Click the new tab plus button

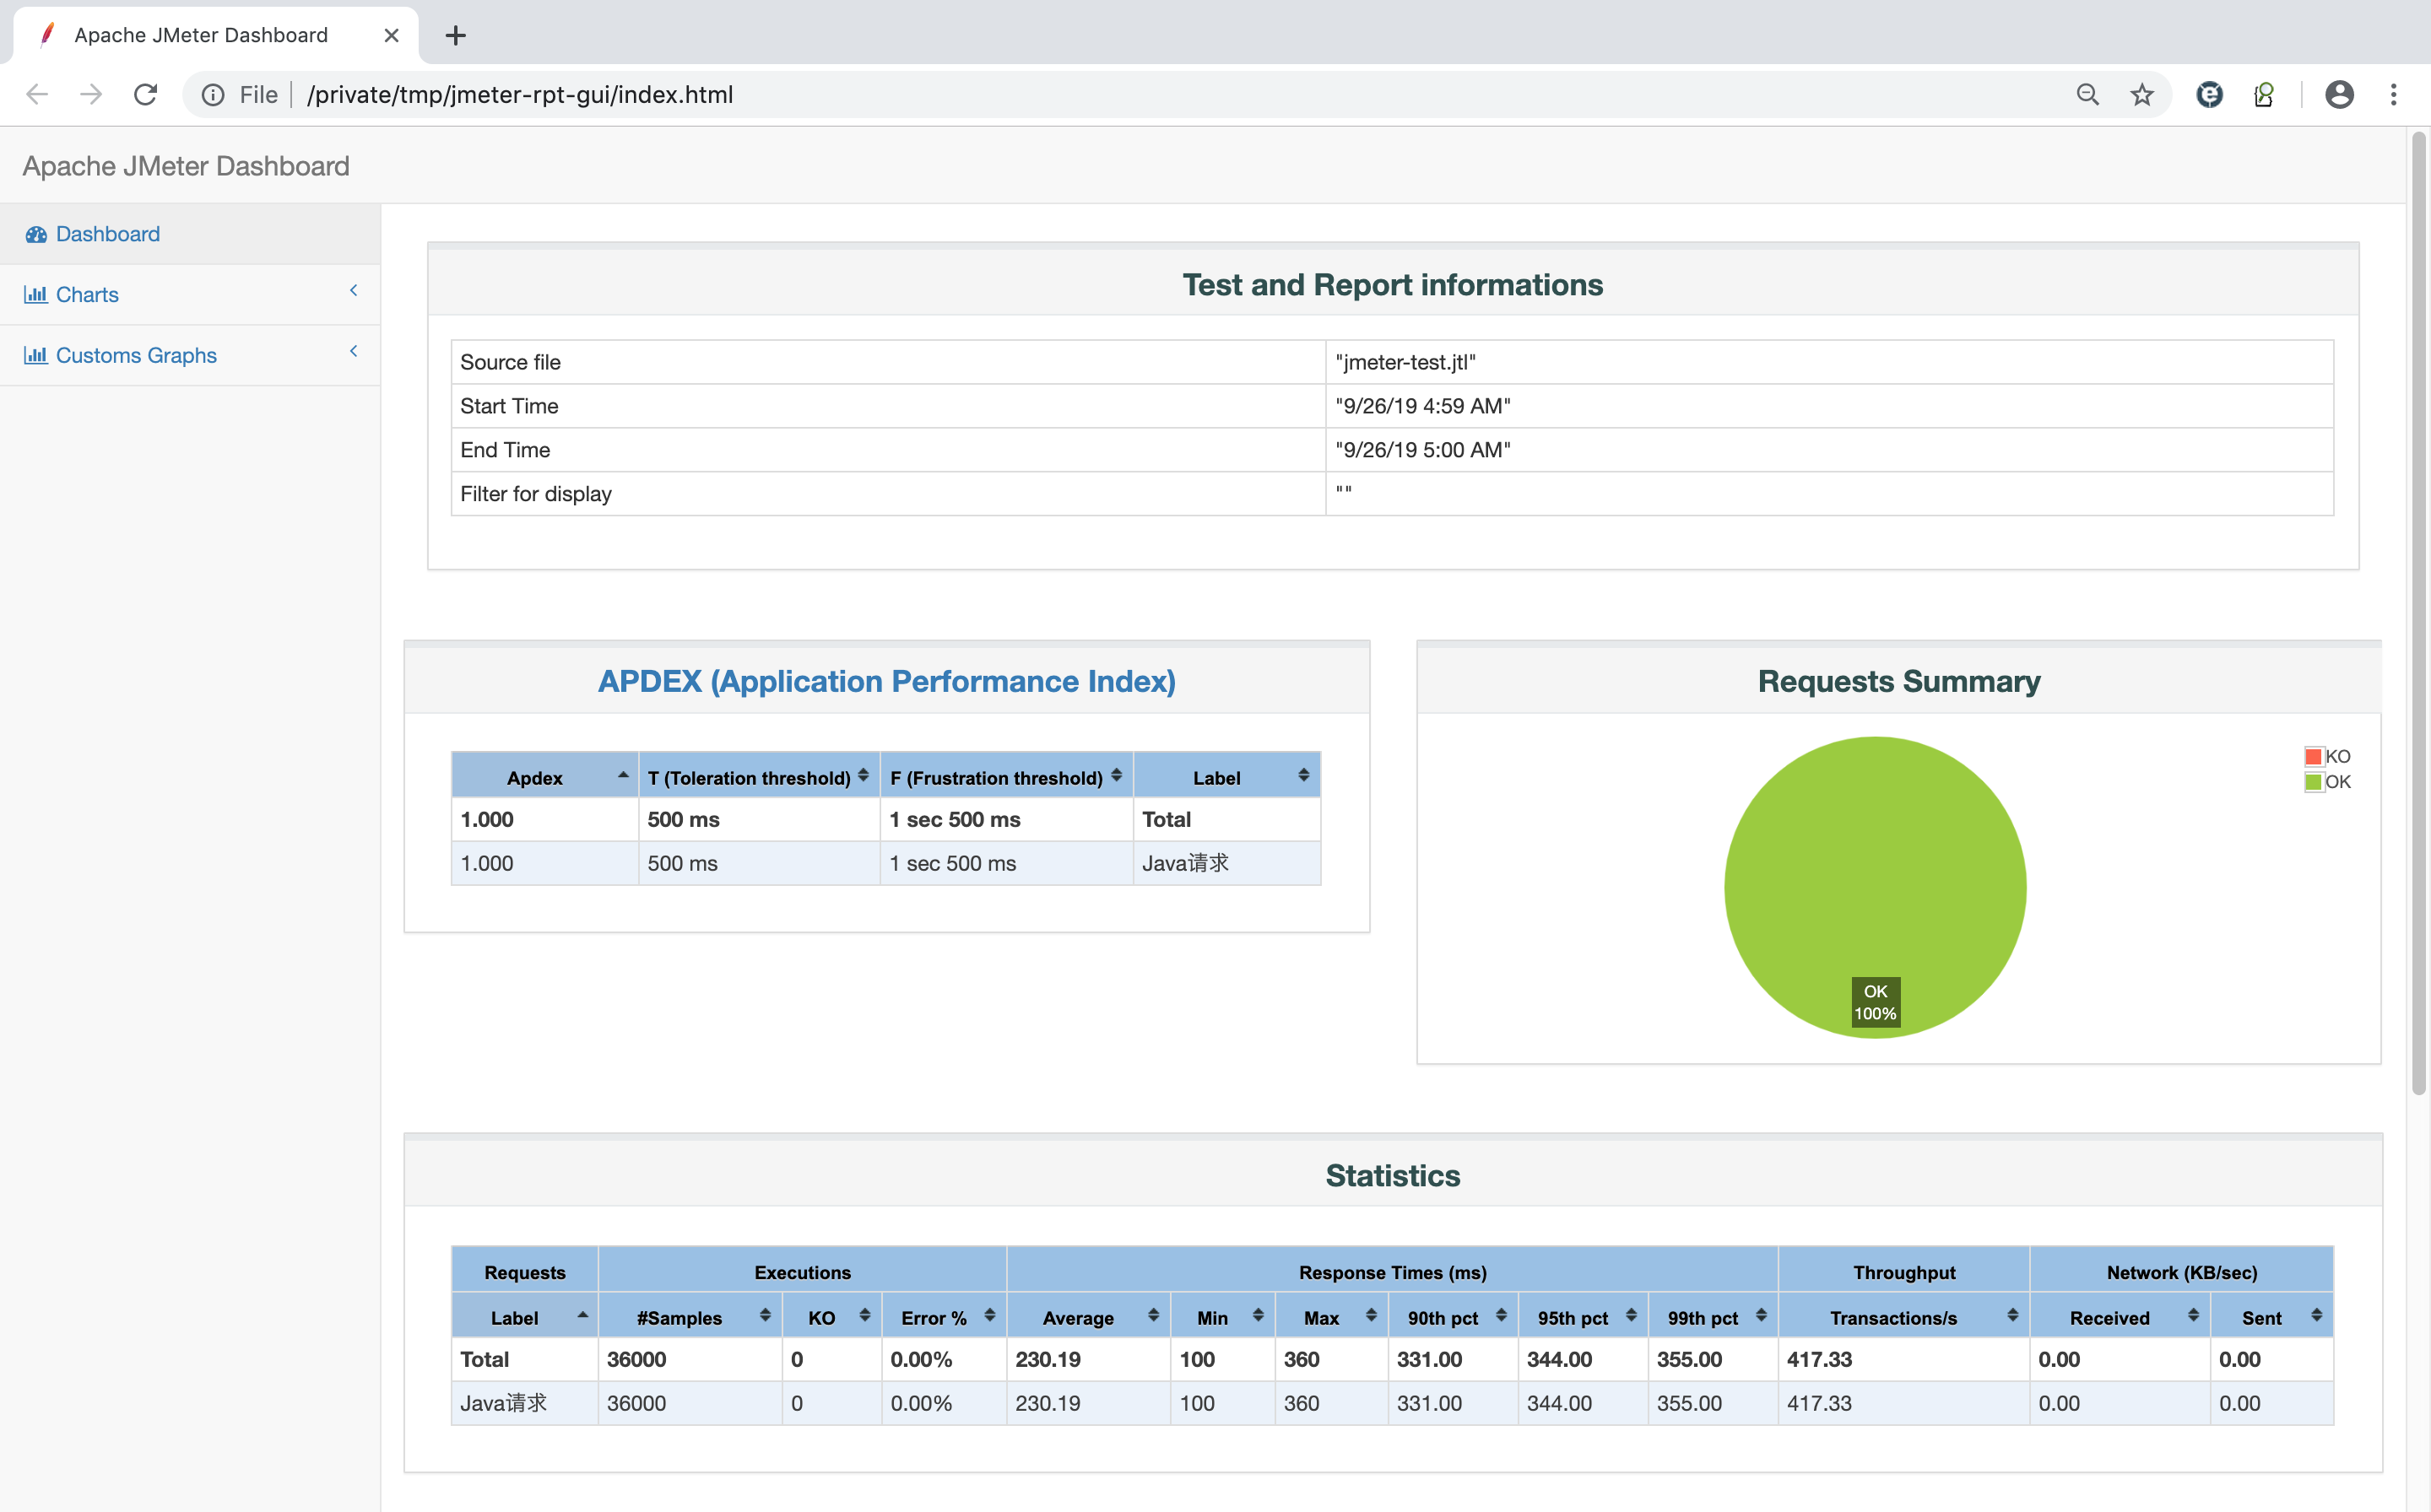coord(455,35)
